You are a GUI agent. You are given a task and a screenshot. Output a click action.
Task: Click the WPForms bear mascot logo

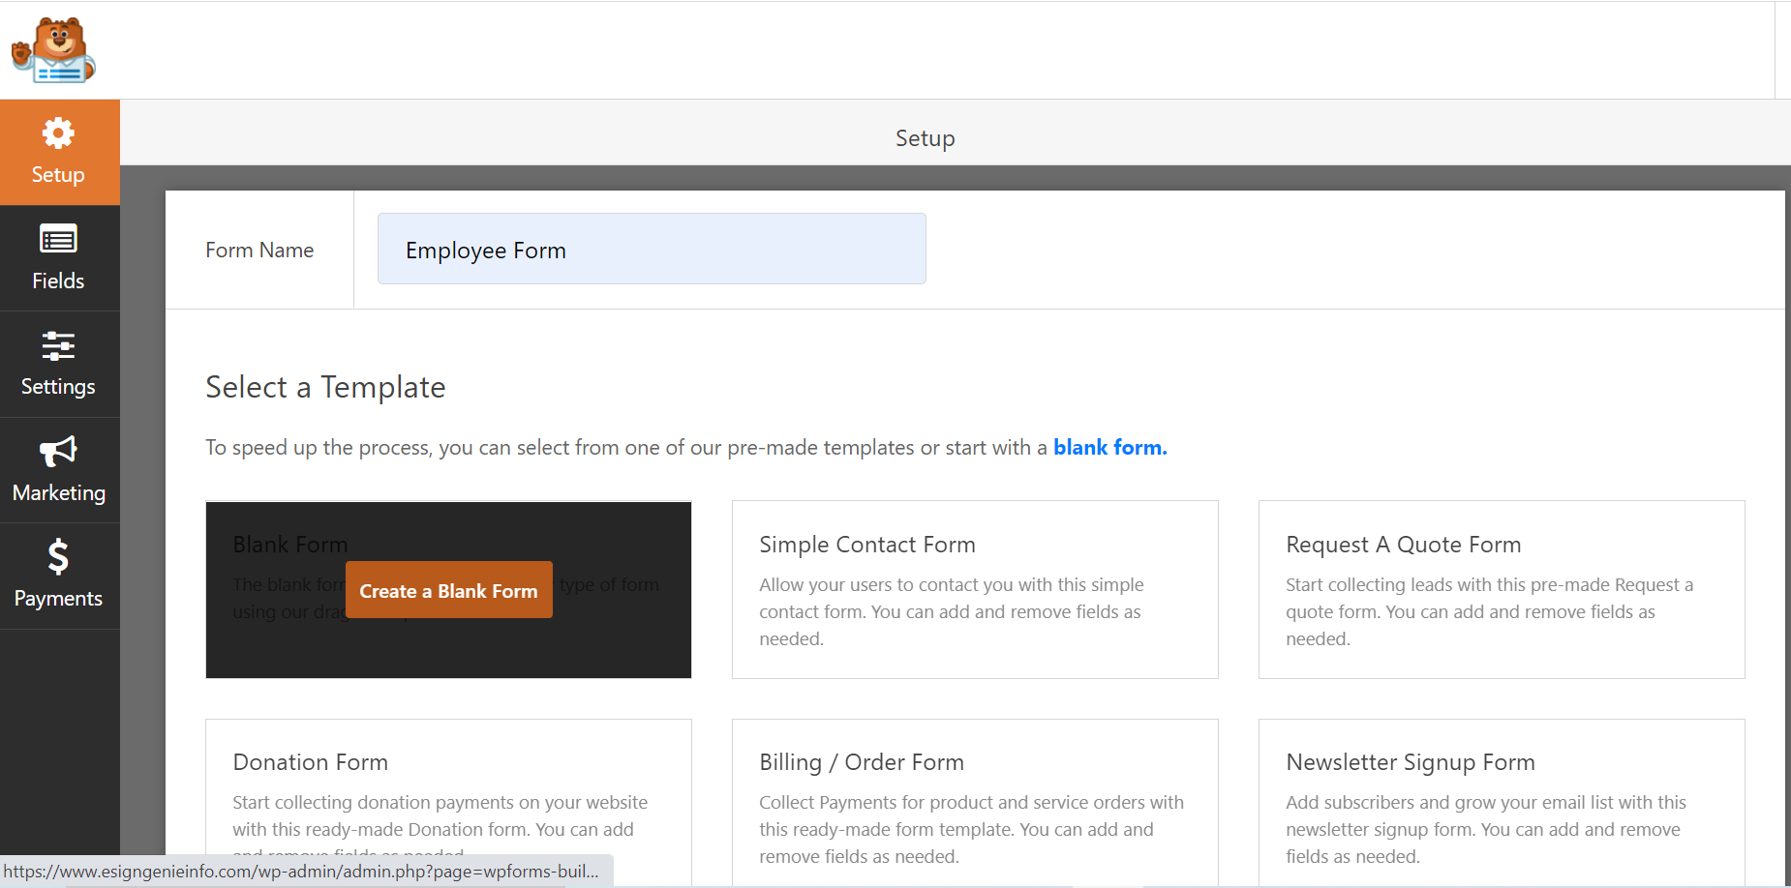[x=53, y=50]
